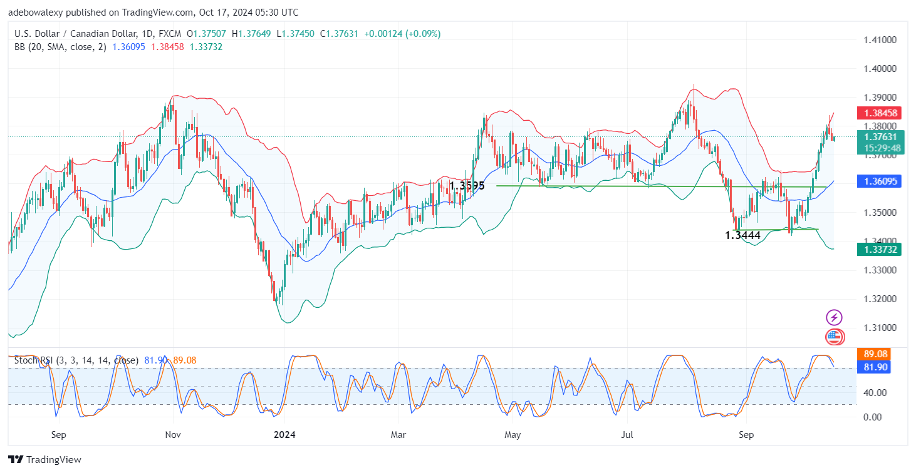Viewport: 916px width, 473px height.
Task: Click the 2024 label on the time axis
Action: point(284,434)
